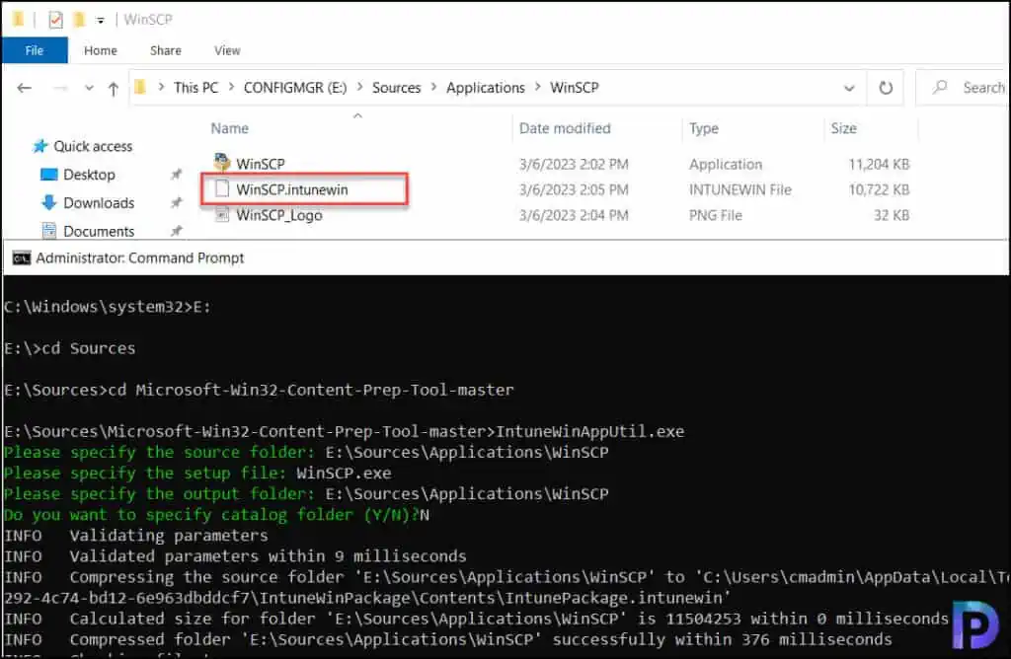Select the WinSCP application file
This screenshot has width=1011, height=659.
261,165
